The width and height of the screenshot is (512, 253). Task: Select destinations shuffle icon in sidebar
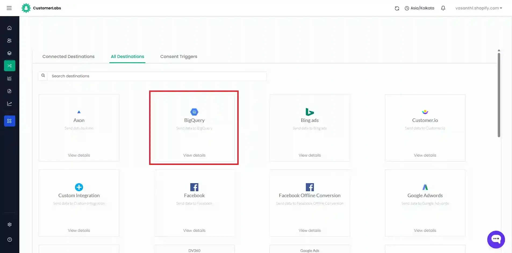[x=10, y=66]
